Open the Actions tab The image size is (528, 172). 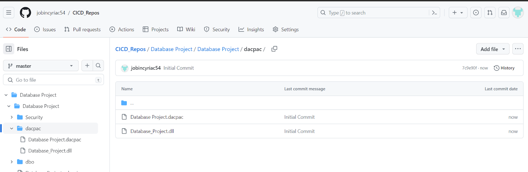(122, 29)
